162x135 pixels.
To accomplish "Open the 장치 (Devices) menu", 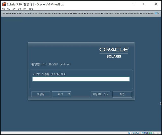I will [x=25, y=9].
